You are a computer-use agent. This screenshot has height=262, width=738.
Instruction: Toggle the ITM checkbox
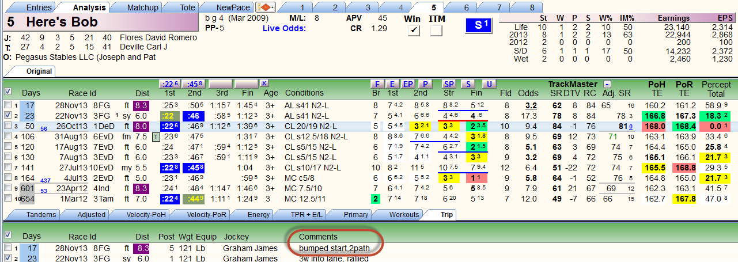click(x=436, y=31)
